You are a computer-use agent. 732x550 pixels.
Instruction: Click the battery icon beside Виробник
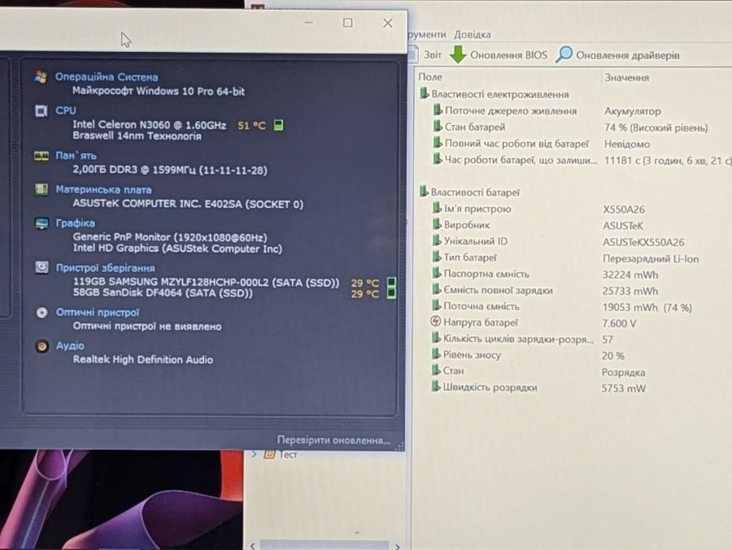coord(437,224)
